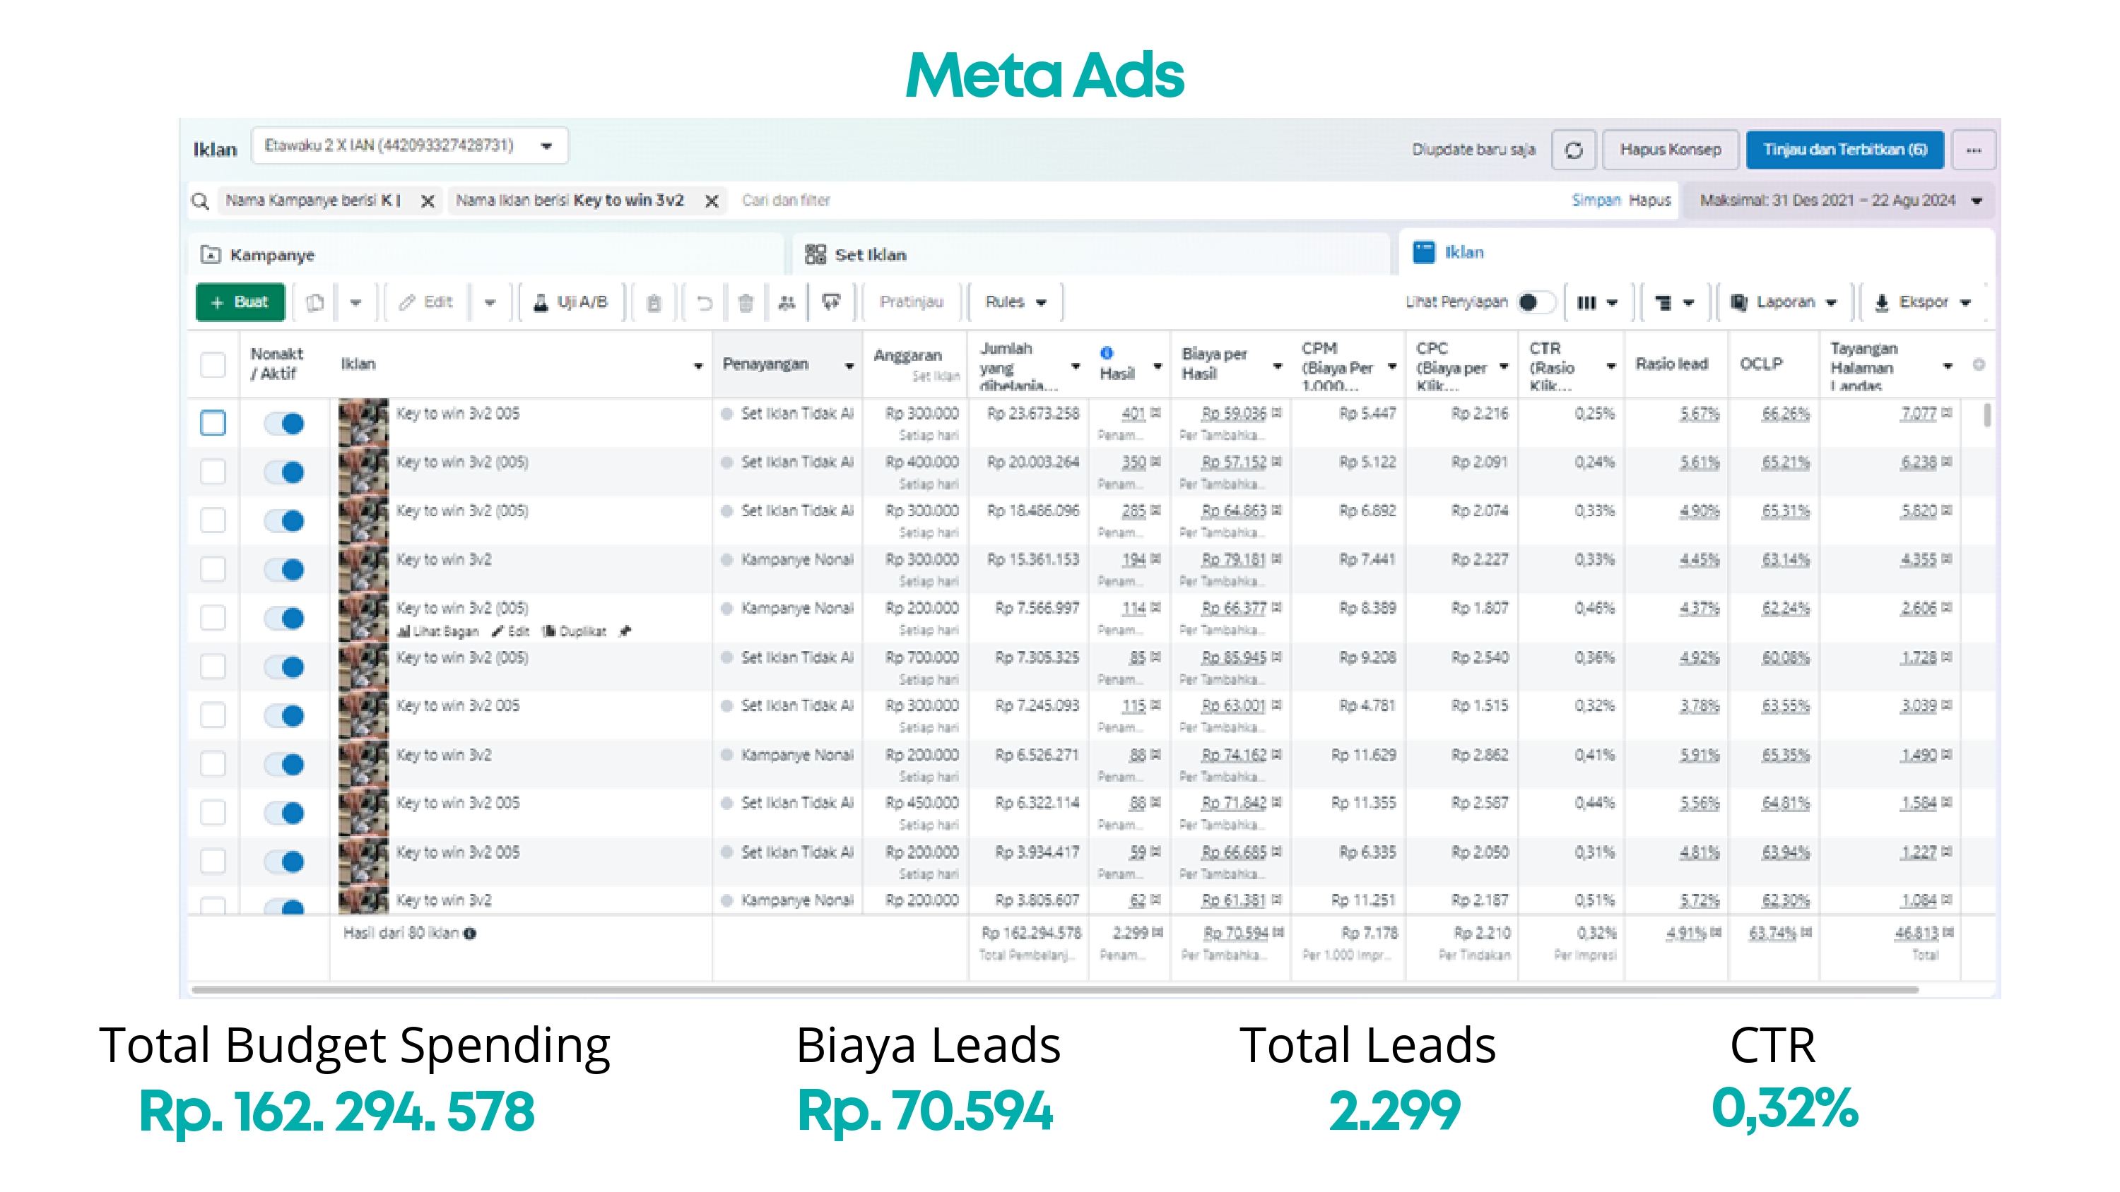Open the CTR column header dropdown

[x=1610, y=365]
